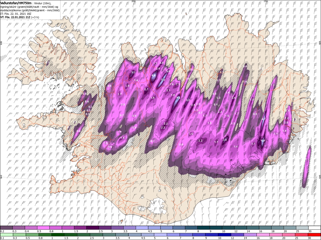Viewport: 321px width, 240px height.
Task: Click the 3.4 snowfall value on the map
Action: pyautogui.click(x=225, y=140)
